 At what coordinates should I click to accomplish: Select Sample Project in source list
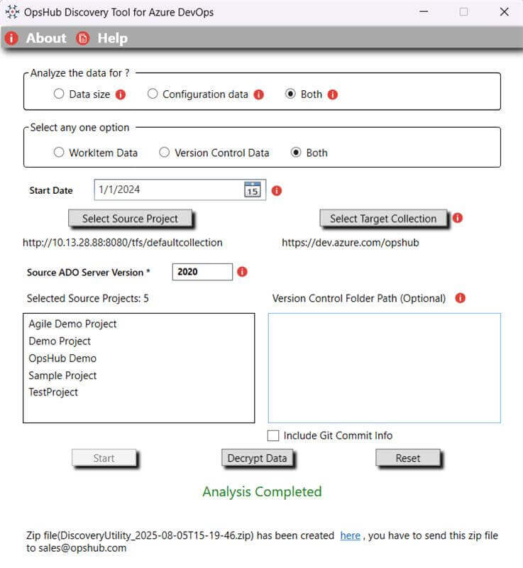coord(62,376)
